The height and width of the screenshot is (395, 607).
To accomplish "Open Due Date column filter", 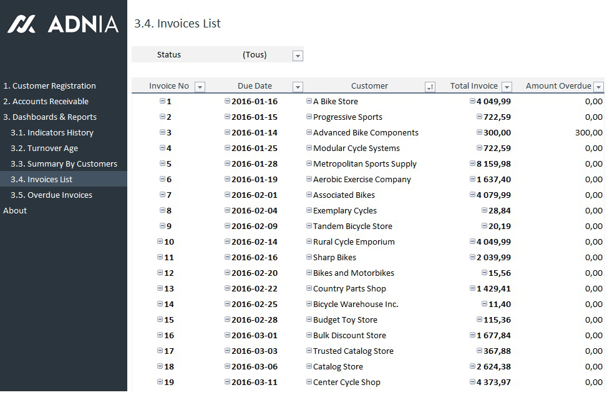I will coord(298,87).
